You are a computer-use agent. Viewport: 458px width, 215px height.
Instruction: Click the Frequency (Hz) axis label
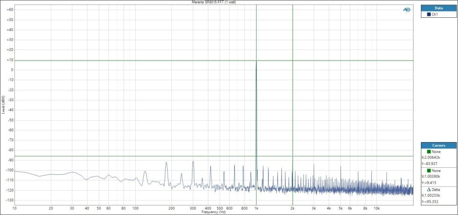(x=214, y=212)
